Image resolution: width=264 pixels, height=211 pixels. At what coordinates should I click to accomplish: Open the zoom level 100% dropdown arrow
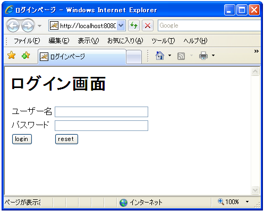[x=247, y=201]
